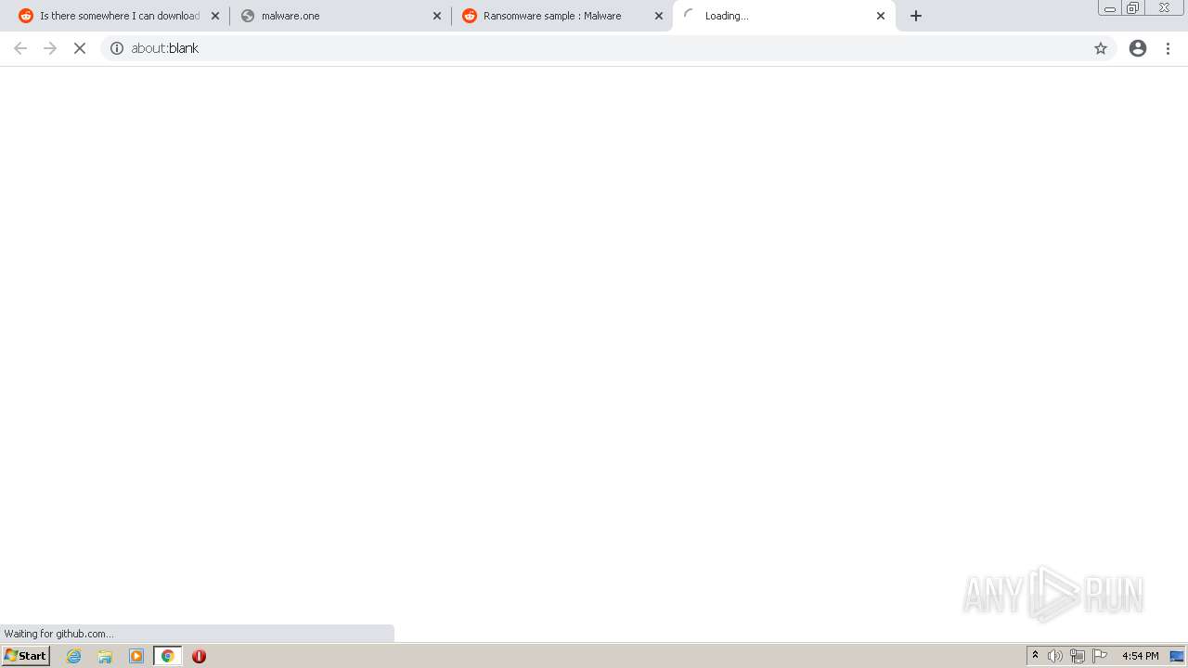Open the network status tray icon
Screen dimensions: 1188x668
point(1078,656)
